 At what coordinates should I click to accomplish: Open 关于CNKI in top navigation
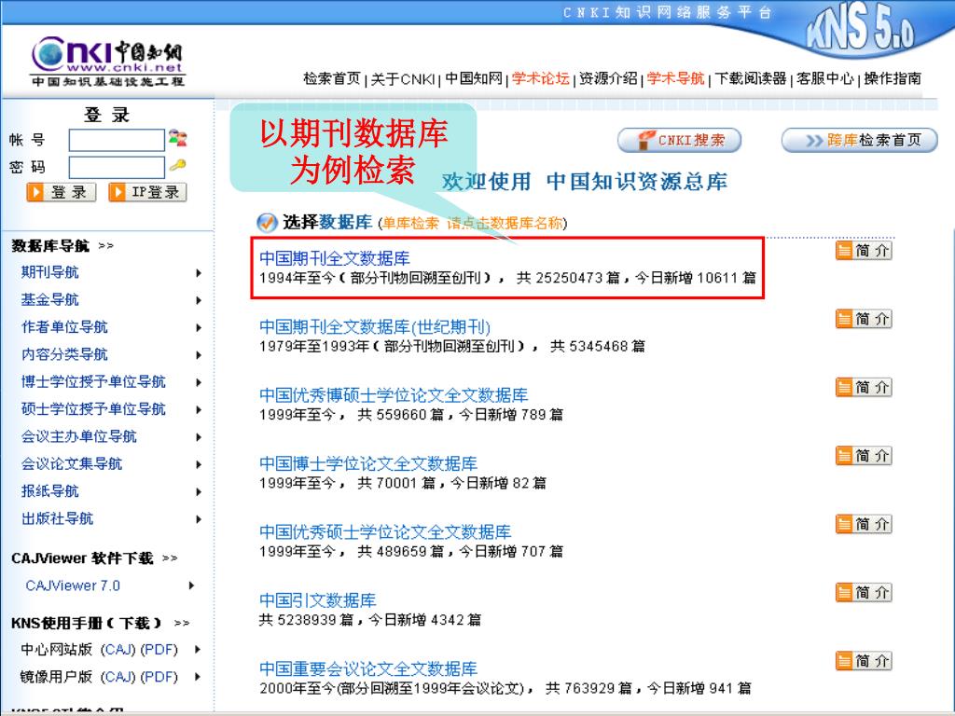pyautogui.click(x=403, y=78)
